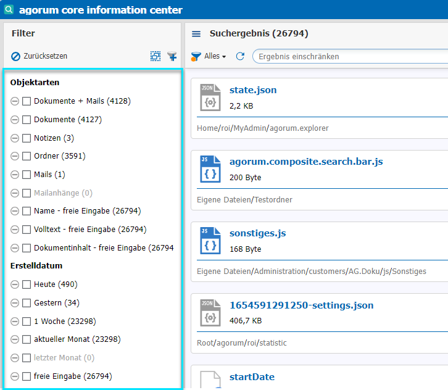
Task: Exclude Heute using its minus icon
Action: click(x=15, y=284)
